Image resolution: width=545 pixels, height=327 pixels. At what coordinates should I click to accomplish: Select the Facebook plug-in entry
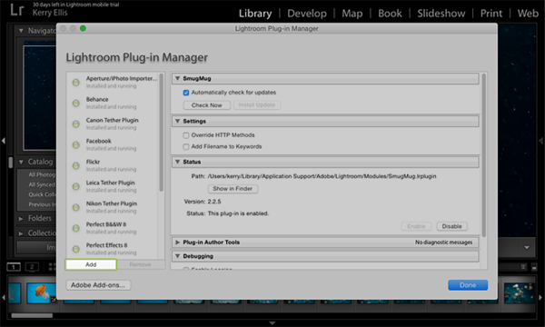[x=113, y=144]
